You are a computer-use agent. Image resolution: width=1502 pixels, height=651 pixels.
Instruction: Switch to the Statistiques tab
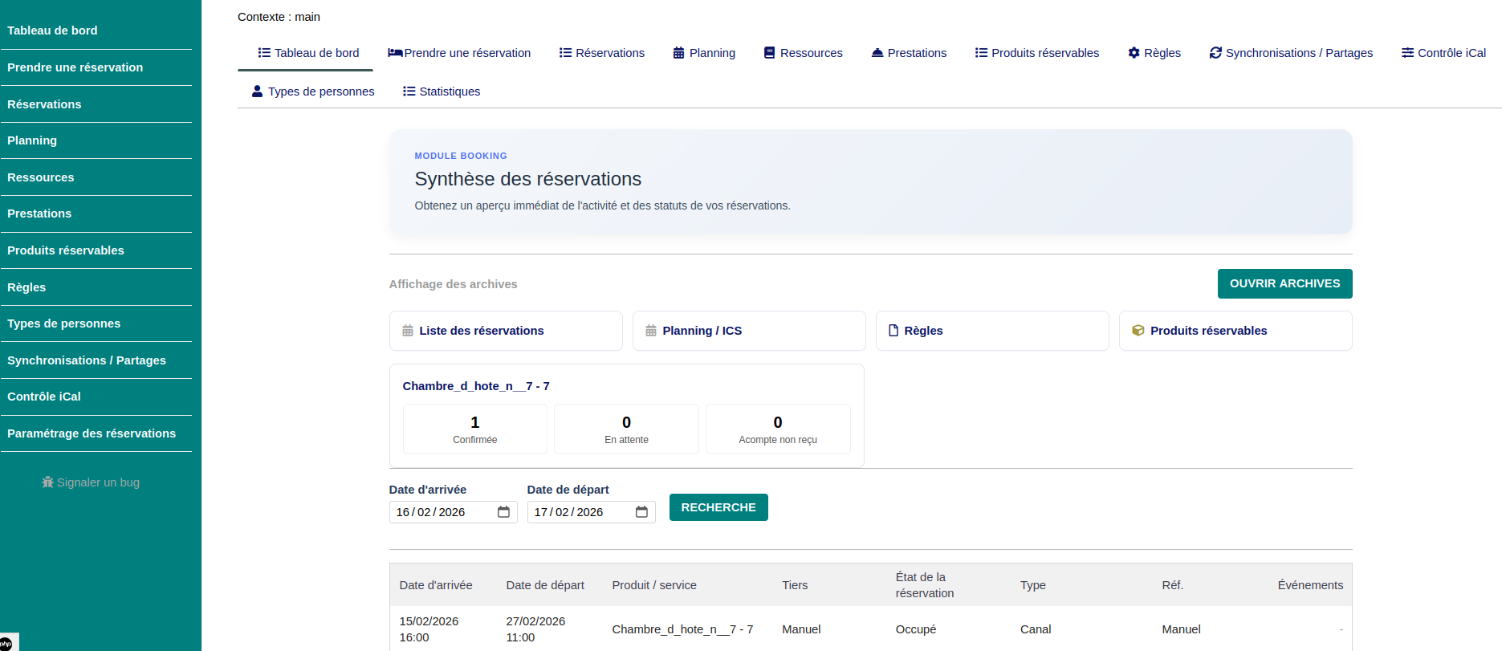tap(442, 92)
